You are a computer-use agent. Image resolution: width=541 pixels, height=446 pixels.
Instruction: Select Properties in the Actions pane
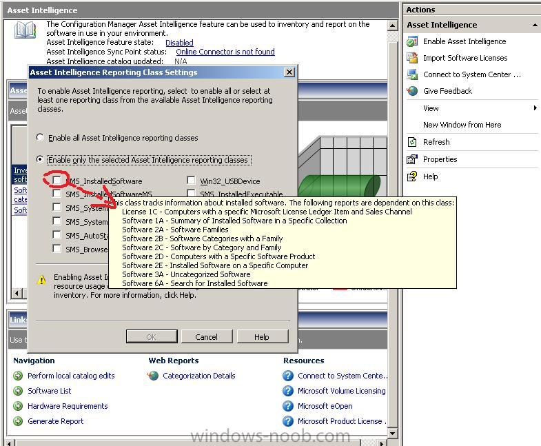coord(440,159)
